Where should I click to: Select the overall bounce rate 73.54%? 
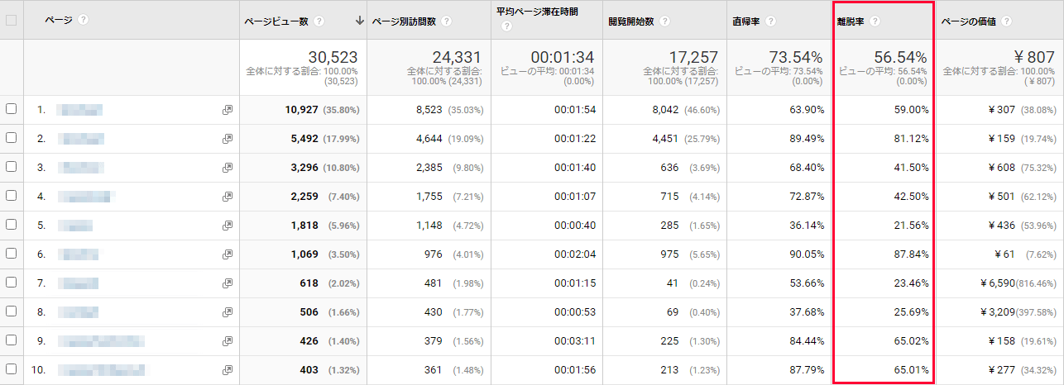coord(796,57)
